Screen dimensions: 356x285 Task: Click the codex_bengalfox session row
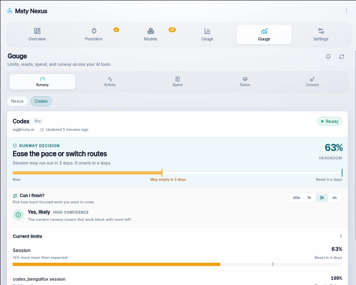coord(177,279)
